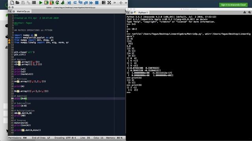Close the Python 1 console tab

(x=132, y=13)
